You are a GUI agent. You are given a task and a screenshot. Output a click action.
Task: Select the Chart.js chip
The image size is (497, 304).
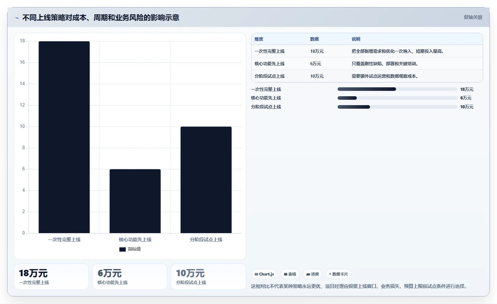click(264, 274)
